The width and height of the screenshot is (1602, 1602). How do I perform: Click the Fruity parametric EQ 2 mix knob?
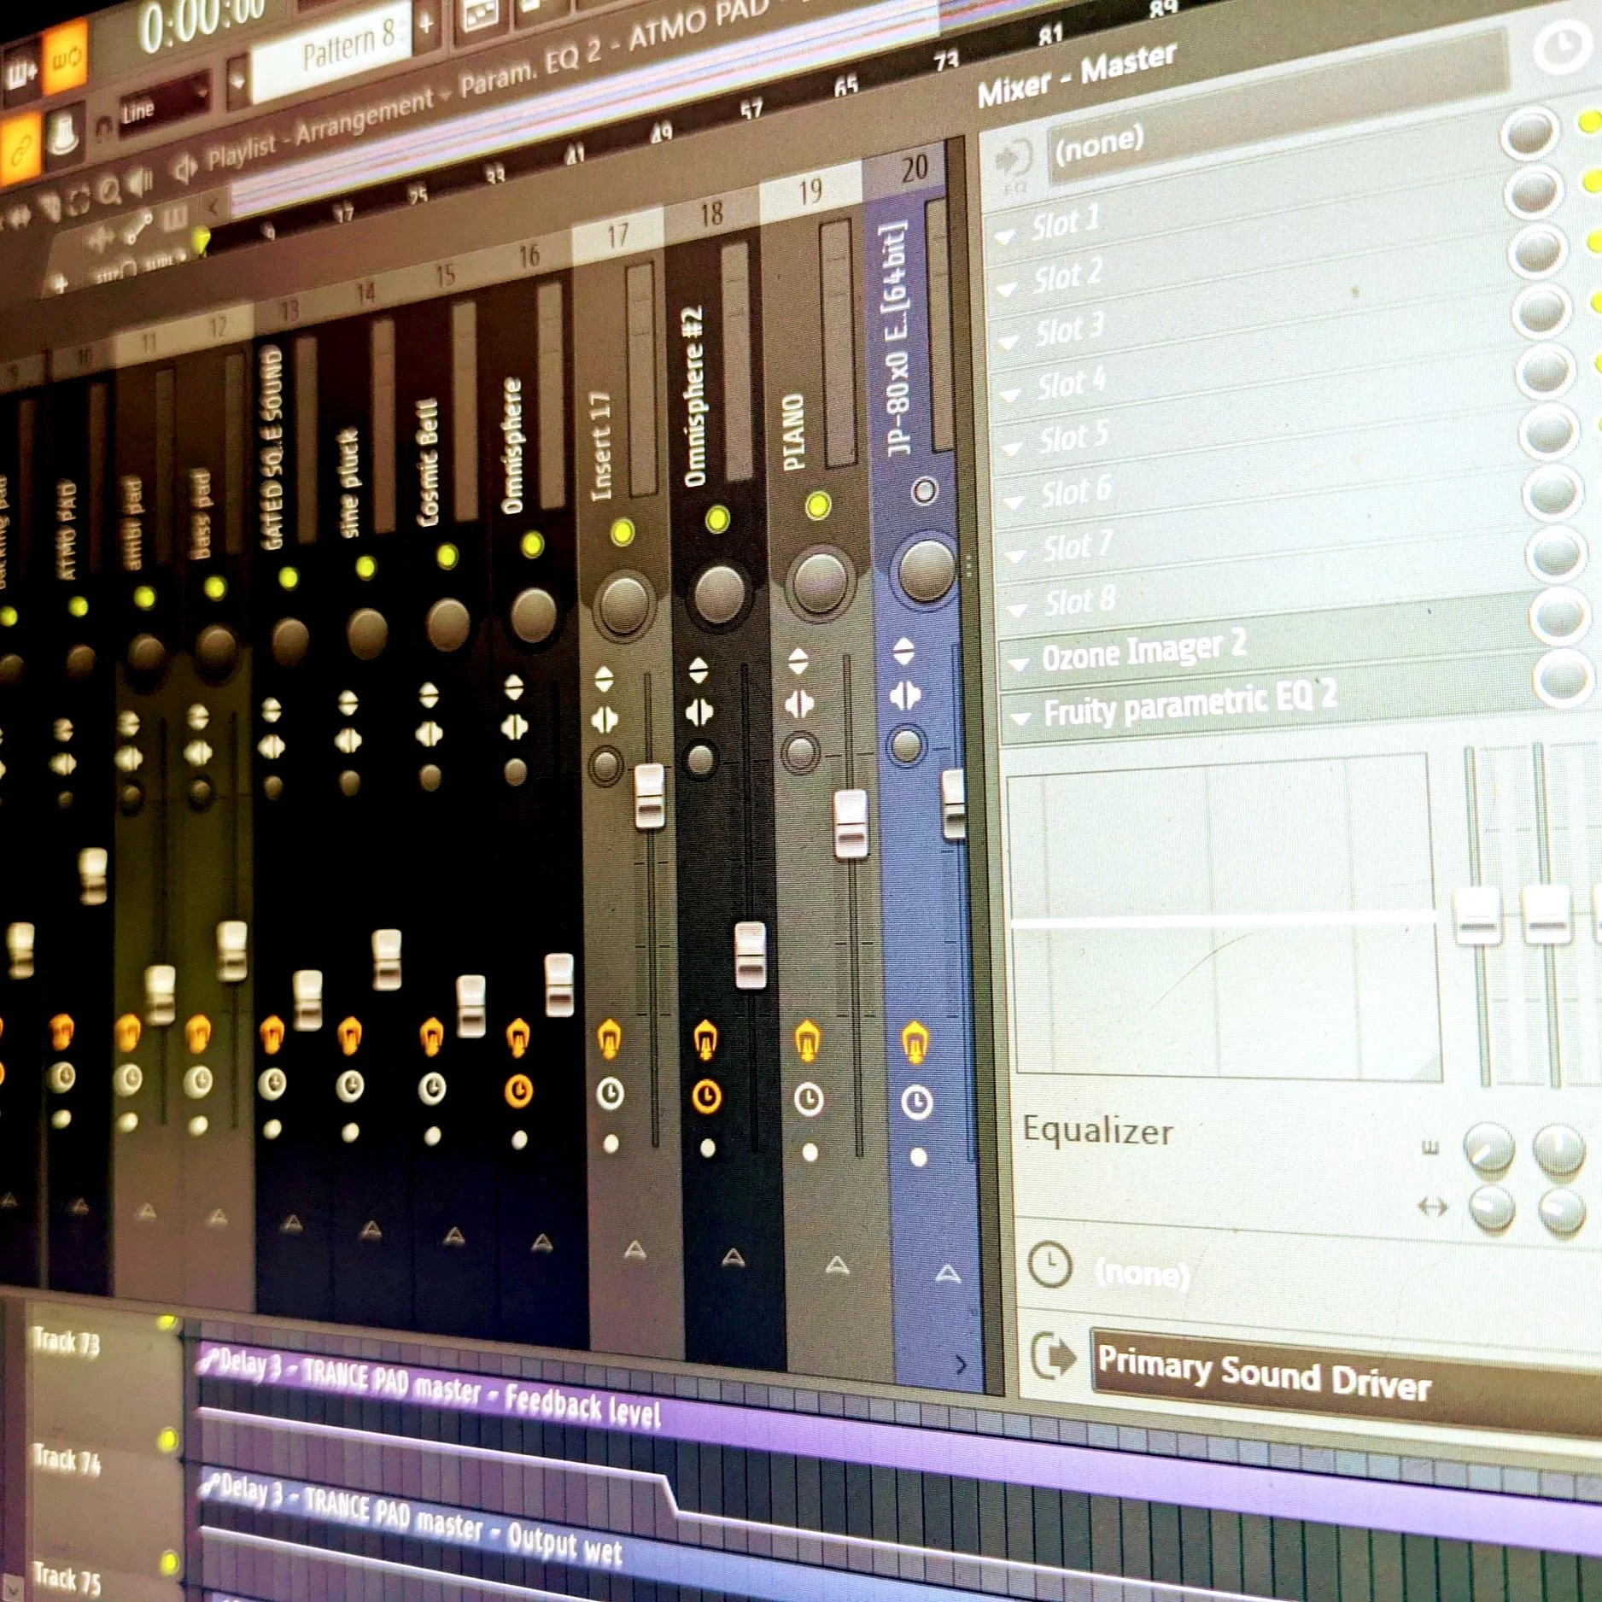point(1562,678)
